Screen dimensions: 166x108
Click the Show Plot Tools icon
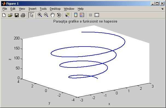tap(97, 15)
